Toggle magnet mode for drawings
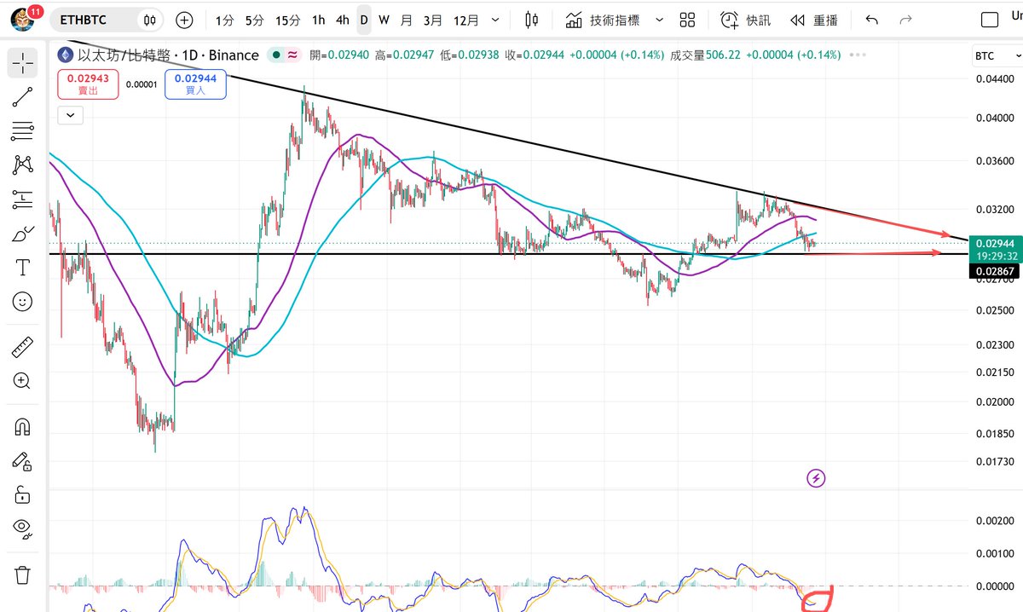The width and height of the screenshot is (1023, 612). pyautogui.click(x=23, y=425)
